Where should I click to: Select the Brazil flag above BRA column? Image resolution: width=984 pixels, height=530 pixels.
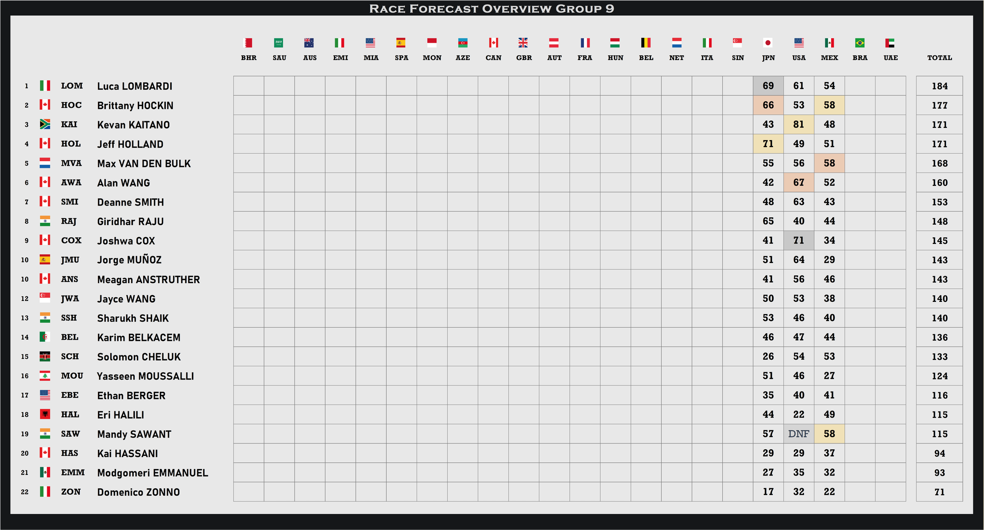coord(860,43)
